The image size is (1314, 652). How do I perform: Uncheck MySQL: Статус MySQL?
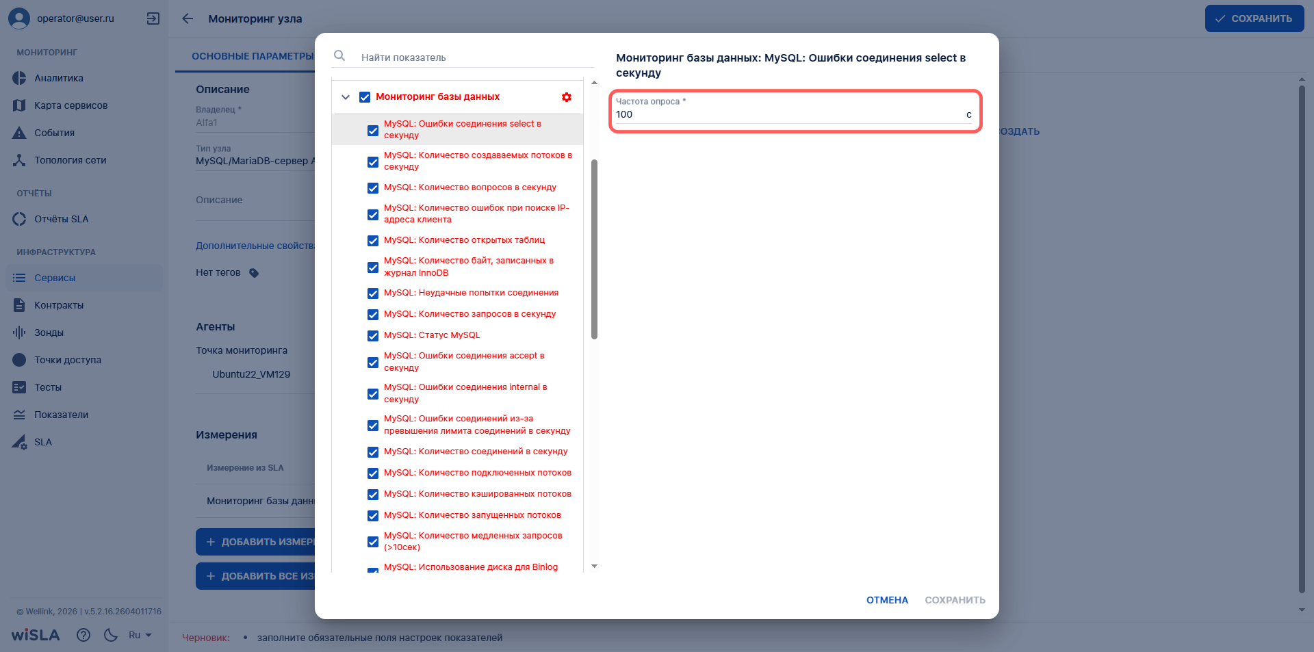(x=373, y=335)
